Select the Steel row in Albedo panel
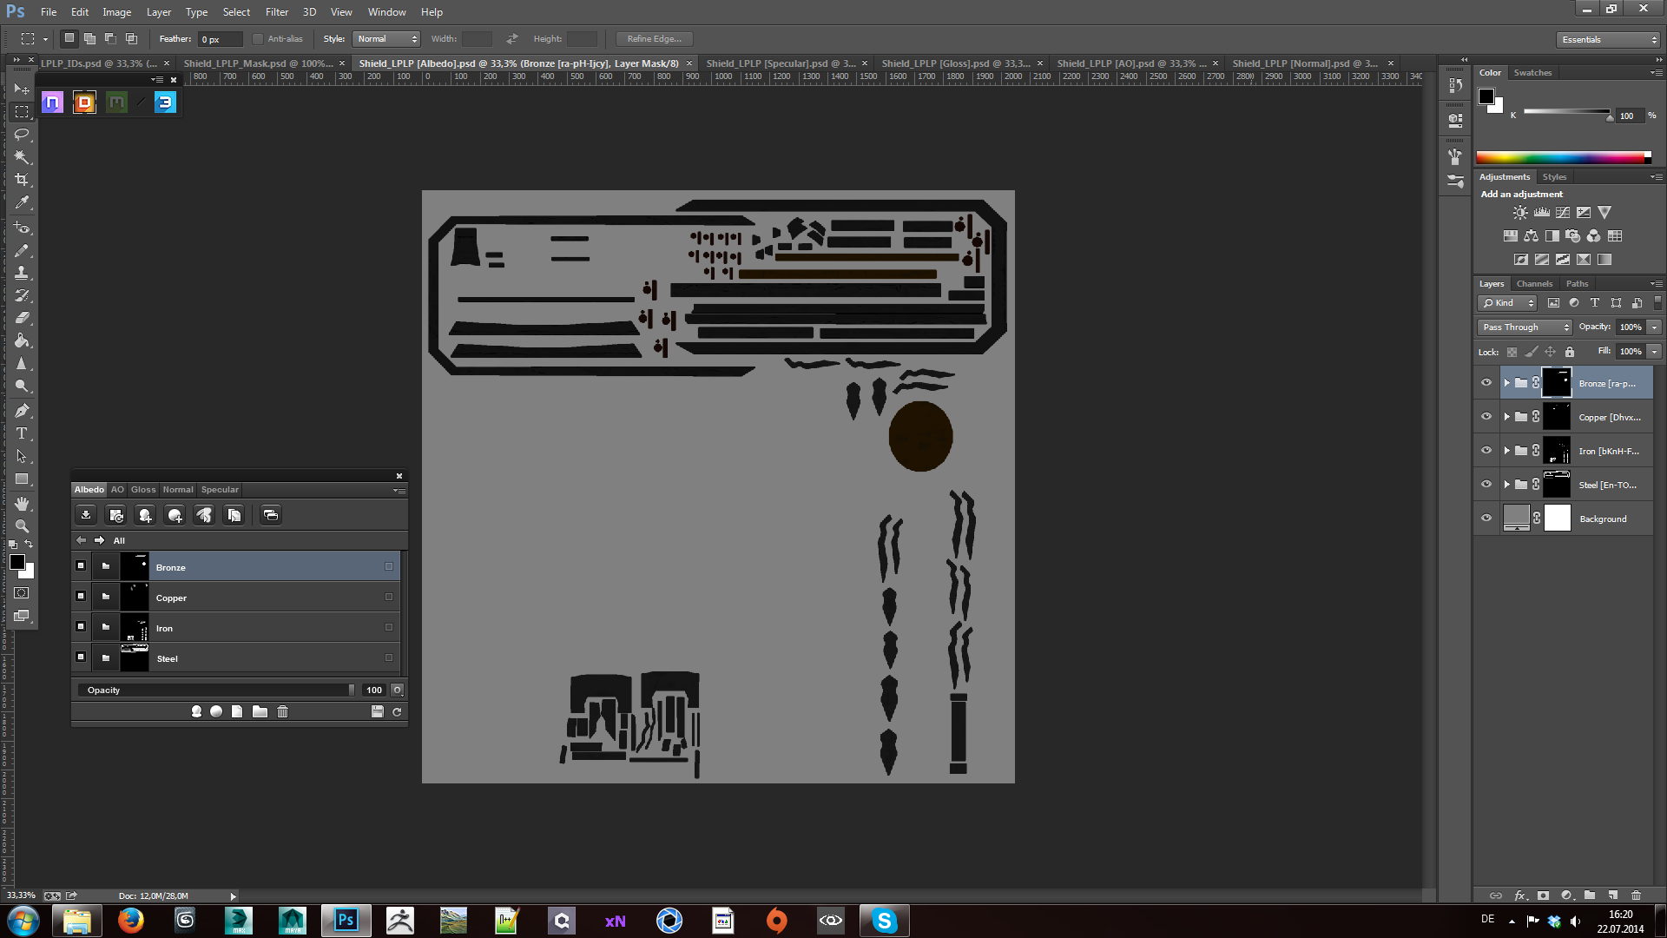This screenshot has width=1667, height=938. [236, 658]
